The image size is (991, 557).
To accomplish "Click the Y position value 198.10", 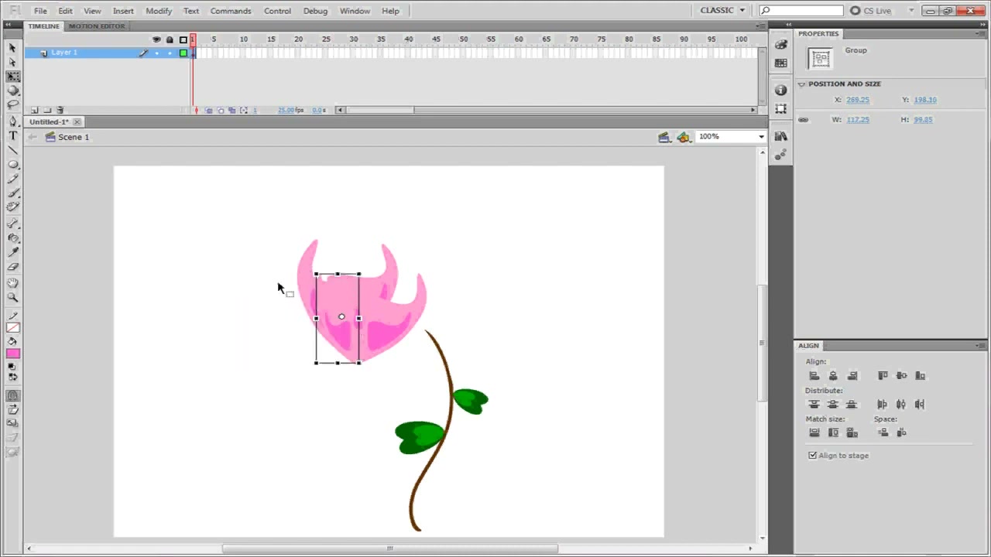I will click(x=925, y=100).
